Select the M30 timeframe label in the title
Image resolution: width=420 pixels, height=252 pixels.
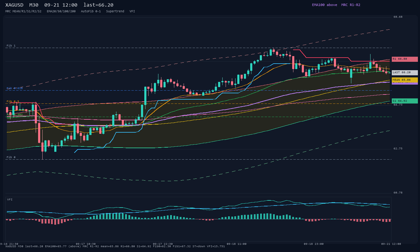[34, 5]
